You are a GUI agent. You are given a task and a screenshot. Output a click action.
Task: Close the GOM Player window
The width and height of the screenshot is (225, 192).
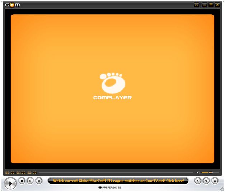point(217,5)
